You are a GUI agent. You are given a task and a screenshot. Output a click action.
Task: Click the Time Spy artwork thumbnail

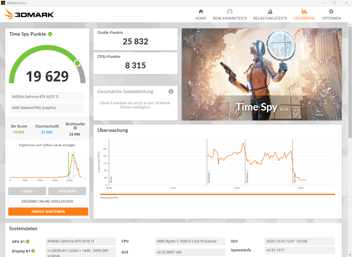point(262,74)
